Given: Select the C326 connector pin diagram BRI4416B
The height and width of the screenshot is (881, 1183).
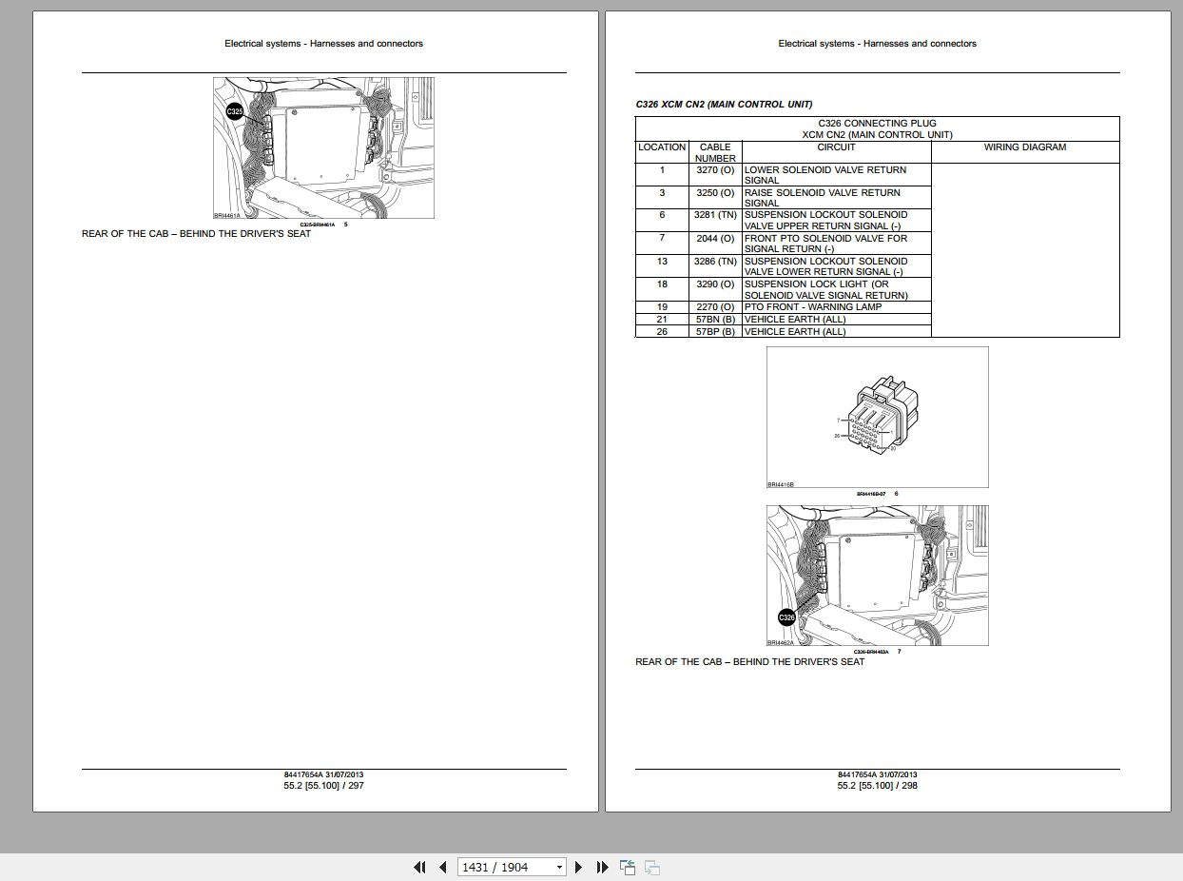Looking at the screenshot, I should pos(876,417).
